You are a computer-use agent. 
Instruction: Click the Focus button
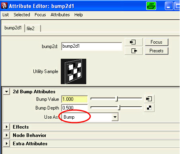click(x=157, y=42)
